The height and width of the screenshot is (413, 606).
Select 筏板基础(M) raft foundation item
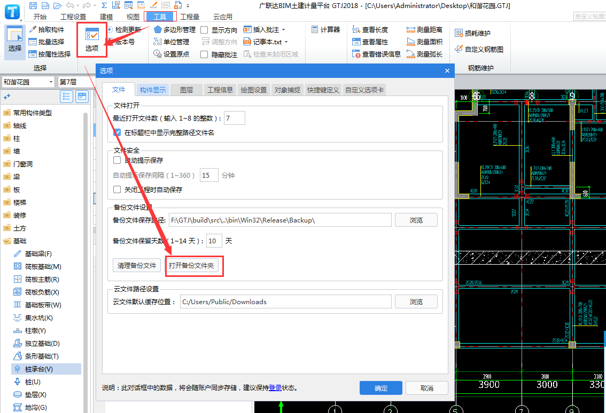click(x=37, y=266)
